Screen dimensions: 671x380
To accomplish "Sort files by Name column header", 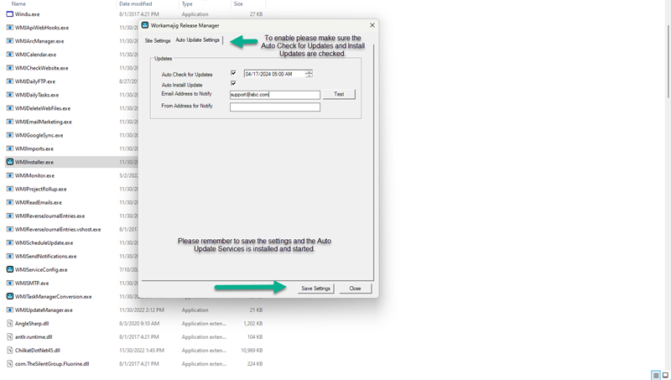I will click(18, 4).
